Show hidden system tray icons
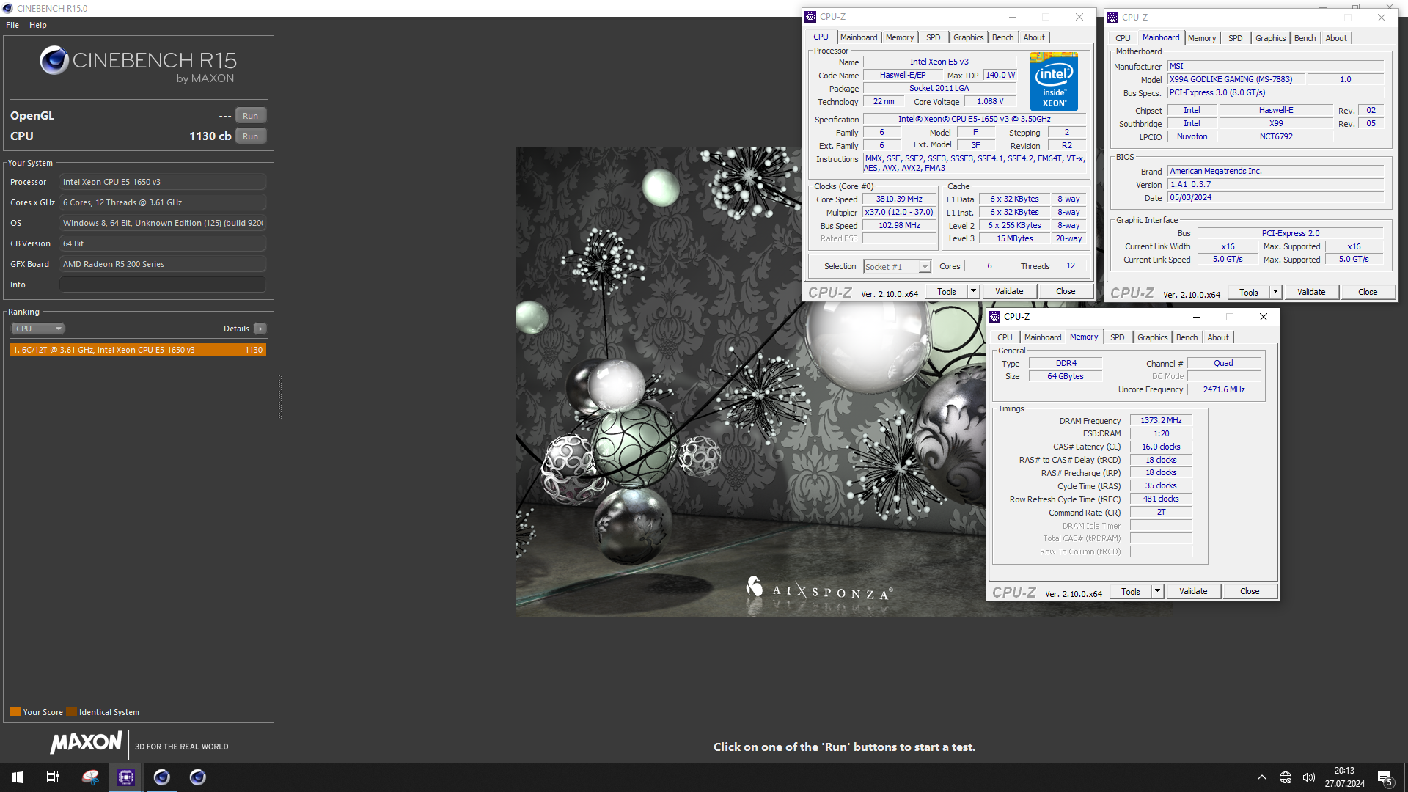Viewport: 1408px width, 792px height. pos(1262,777)
